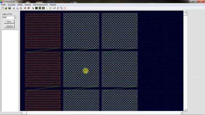205x115 pixels.
Task: Click the second magnifier zoom icon
Action: (58, 8)
